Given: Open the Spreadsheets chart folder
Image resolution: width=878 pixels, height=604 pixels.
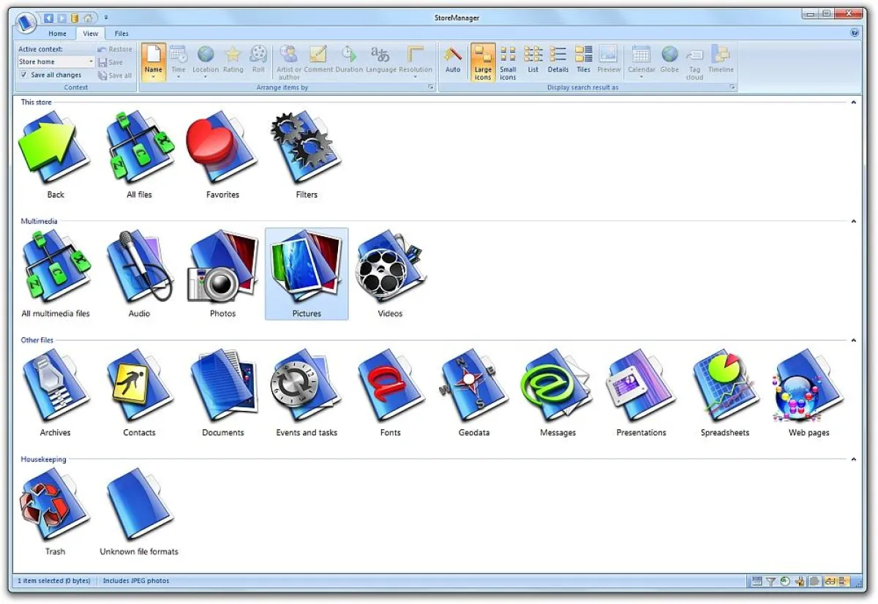Looking at the screenshot, I should pyautogui.click(x=724, y=387).
